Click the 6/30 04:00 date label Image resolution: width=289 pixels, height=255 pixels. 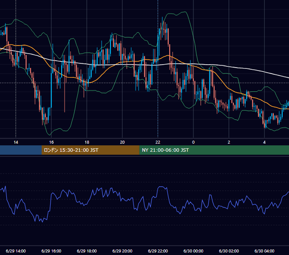point(264,251)
